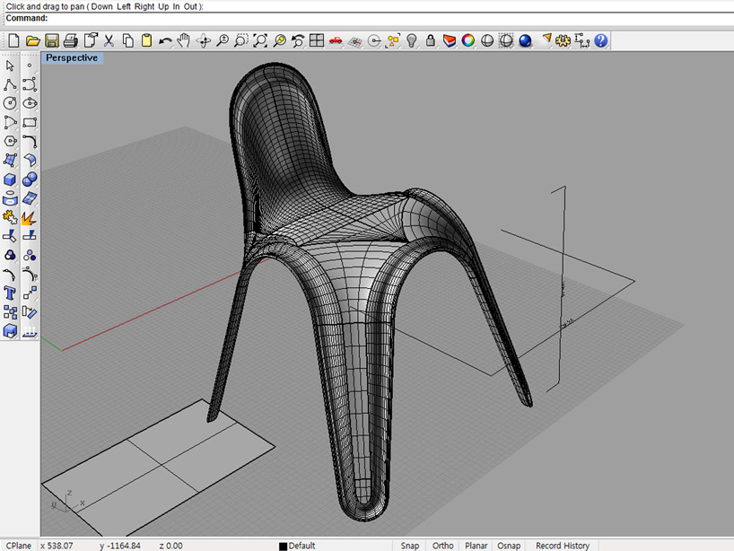The image size is (734, 551).
Task: Choose the Boolean Union spheres tool
Action: [30, 179]
